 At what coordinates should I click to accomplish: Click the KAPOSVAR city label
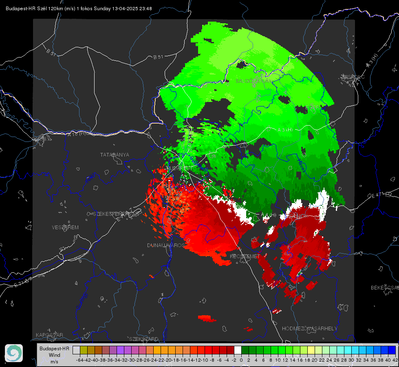click(49, 335)
